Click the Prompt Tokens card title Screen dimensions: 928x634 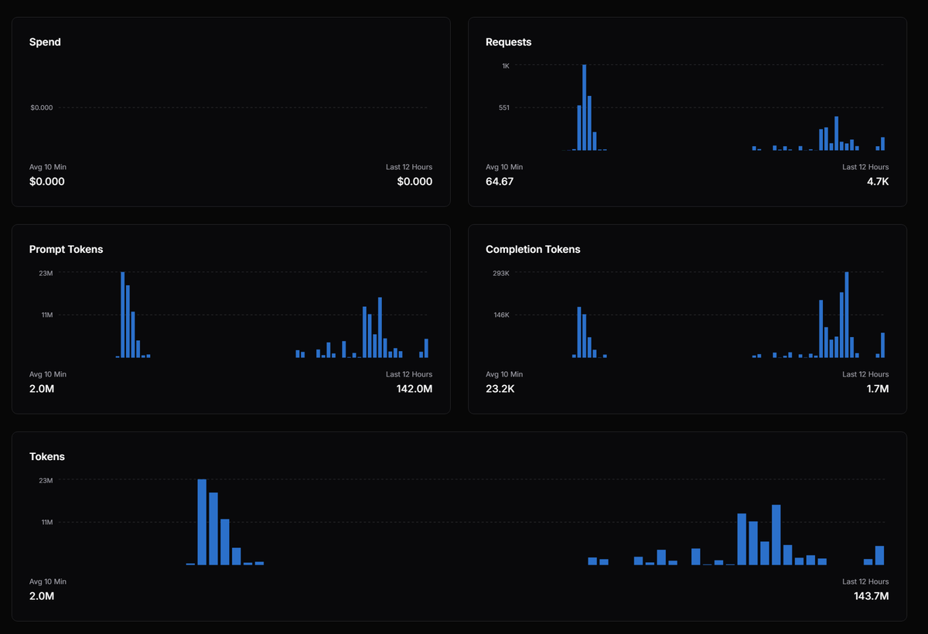[x=66, y=249]
